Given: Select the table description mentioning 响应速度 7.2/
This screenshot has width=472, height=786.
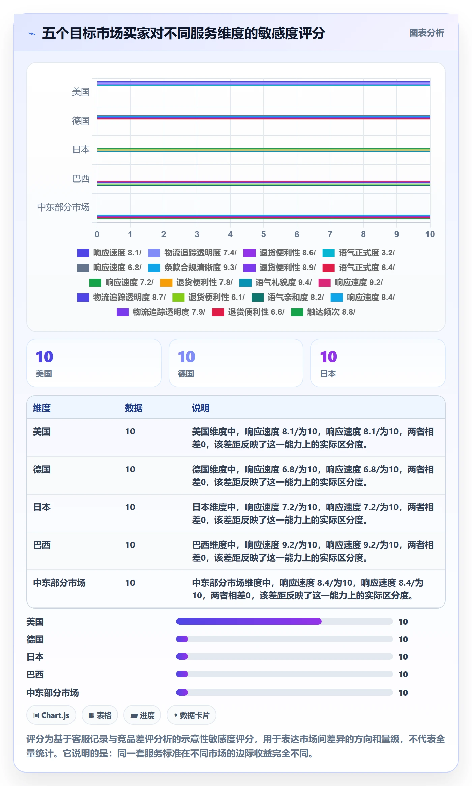Looking at the screenshot, I should 313,513.
